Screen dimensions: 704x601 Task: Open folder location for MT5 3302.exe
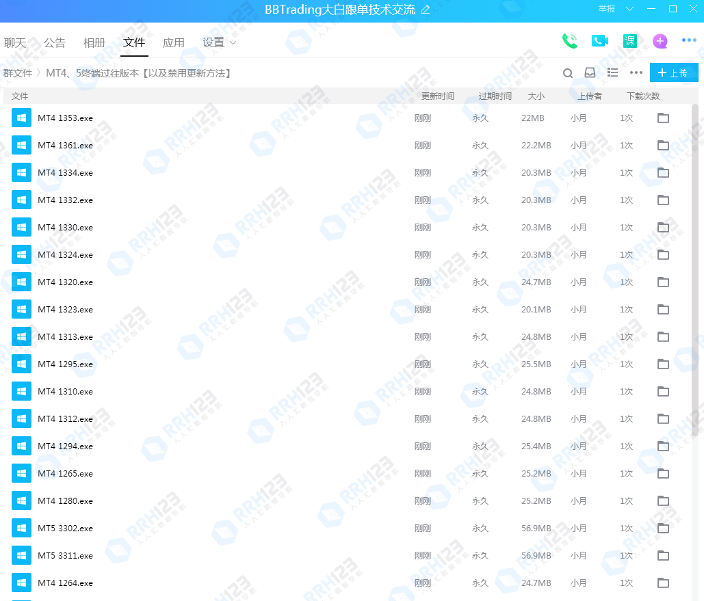point(663,529)
